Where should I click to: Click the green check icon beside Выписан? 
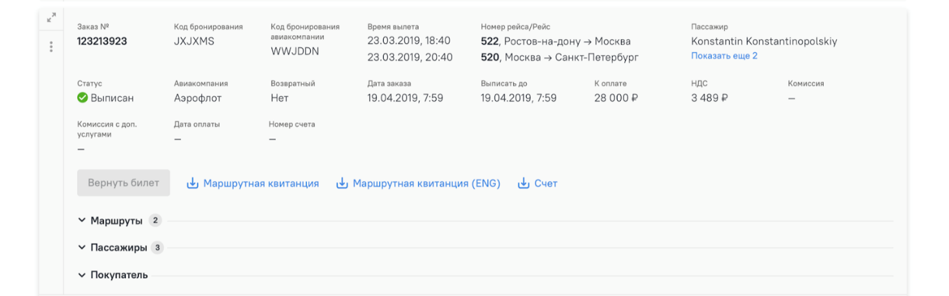[83, 98]
